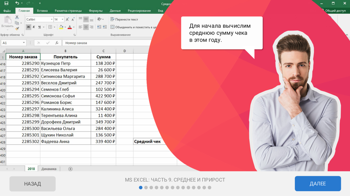
Task: Click the decrease indent icon
Action: [99, 27]
